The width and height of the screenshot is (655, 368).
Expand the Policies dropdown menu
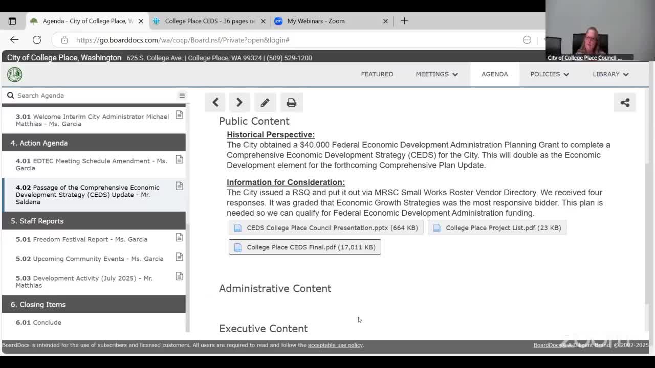coord(549,74)
